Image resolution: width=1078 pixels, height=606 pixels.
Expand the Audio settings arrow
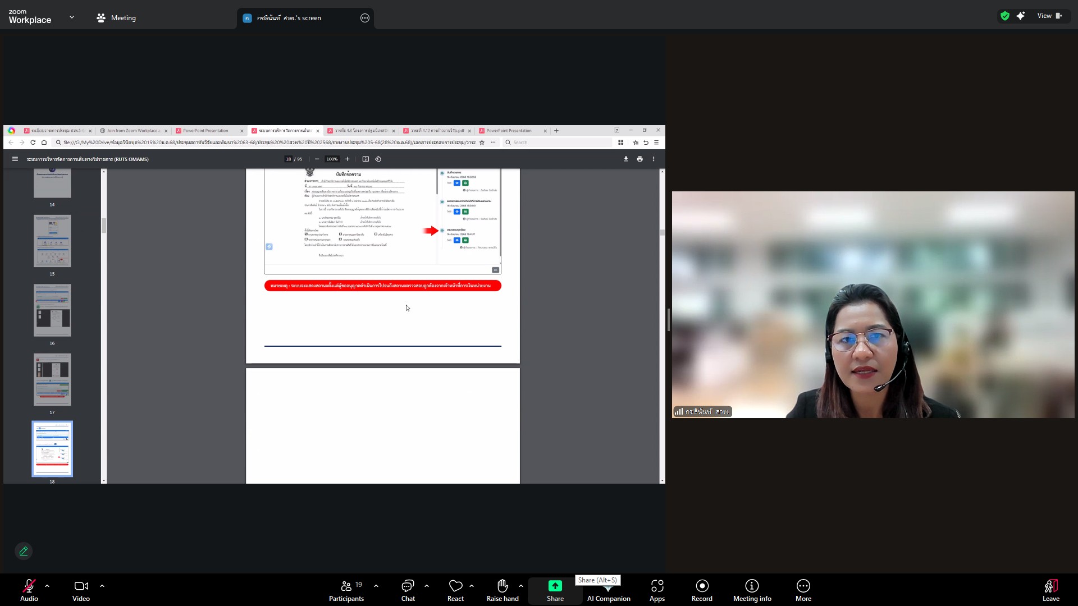pyautogui.click(x=47, y=586)
